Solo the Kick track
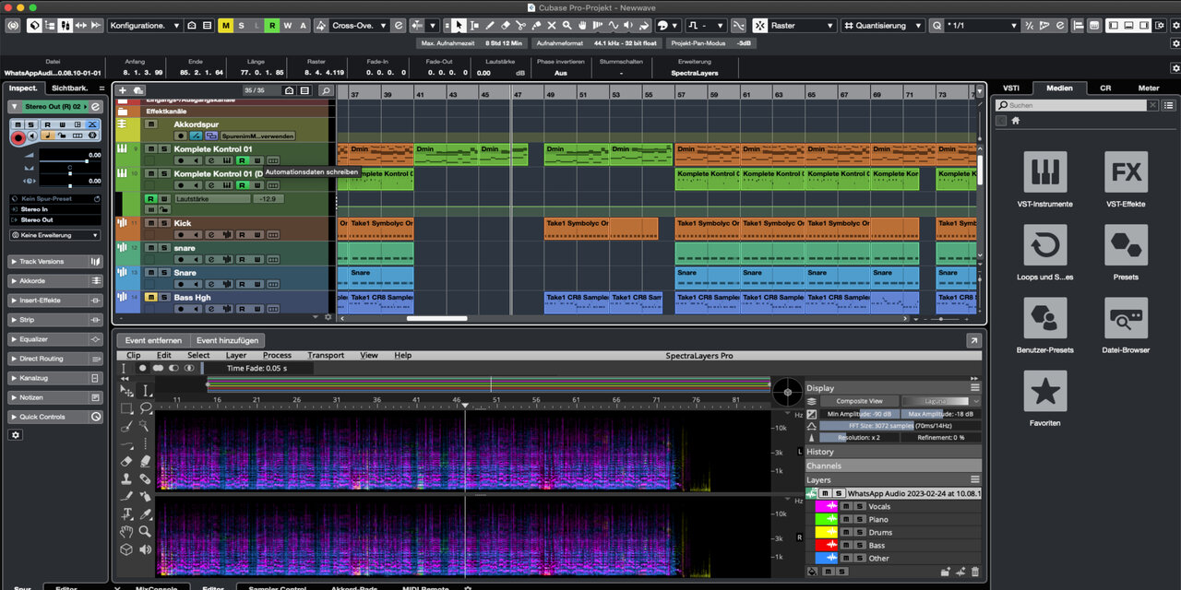Screen dimensions: 1181x590 [163, 223]
